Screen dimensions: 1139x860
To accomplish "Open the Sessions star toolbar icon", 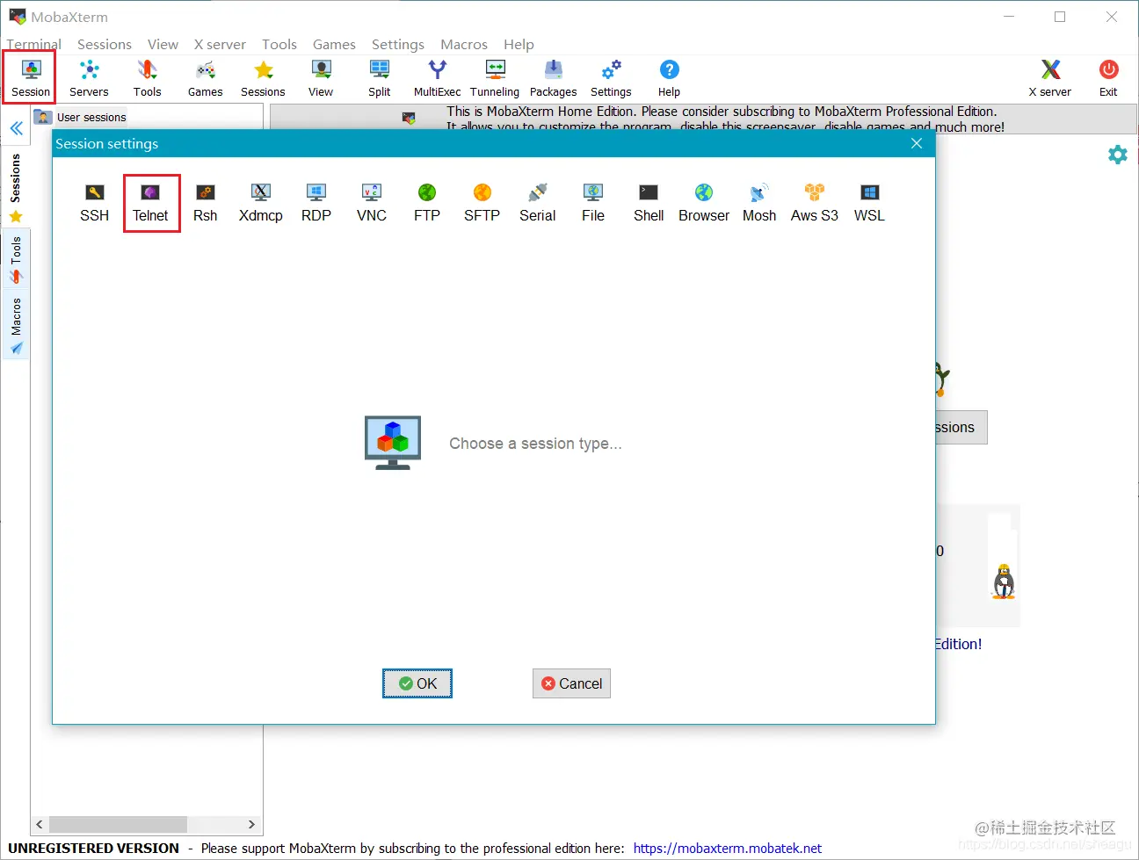I will [263, 78].
